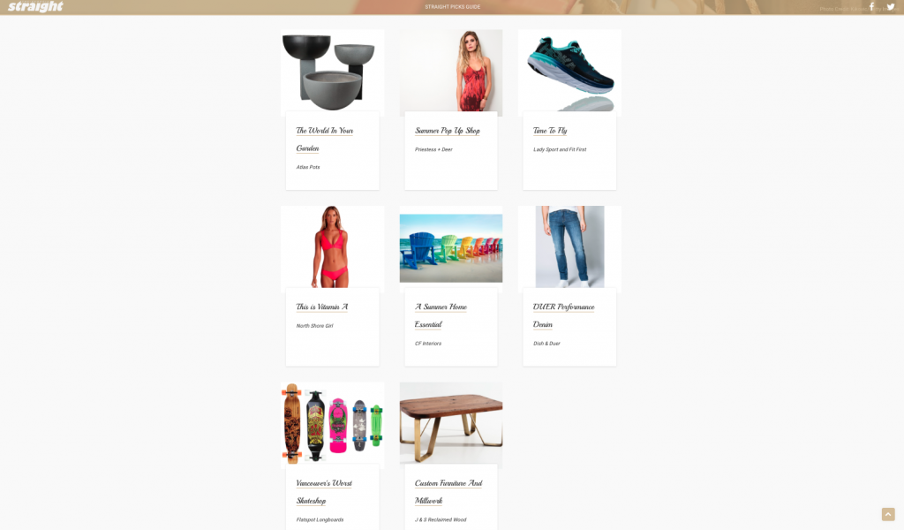
Task: Click the longboards skateboard image
Action: [x=332, y=424]
